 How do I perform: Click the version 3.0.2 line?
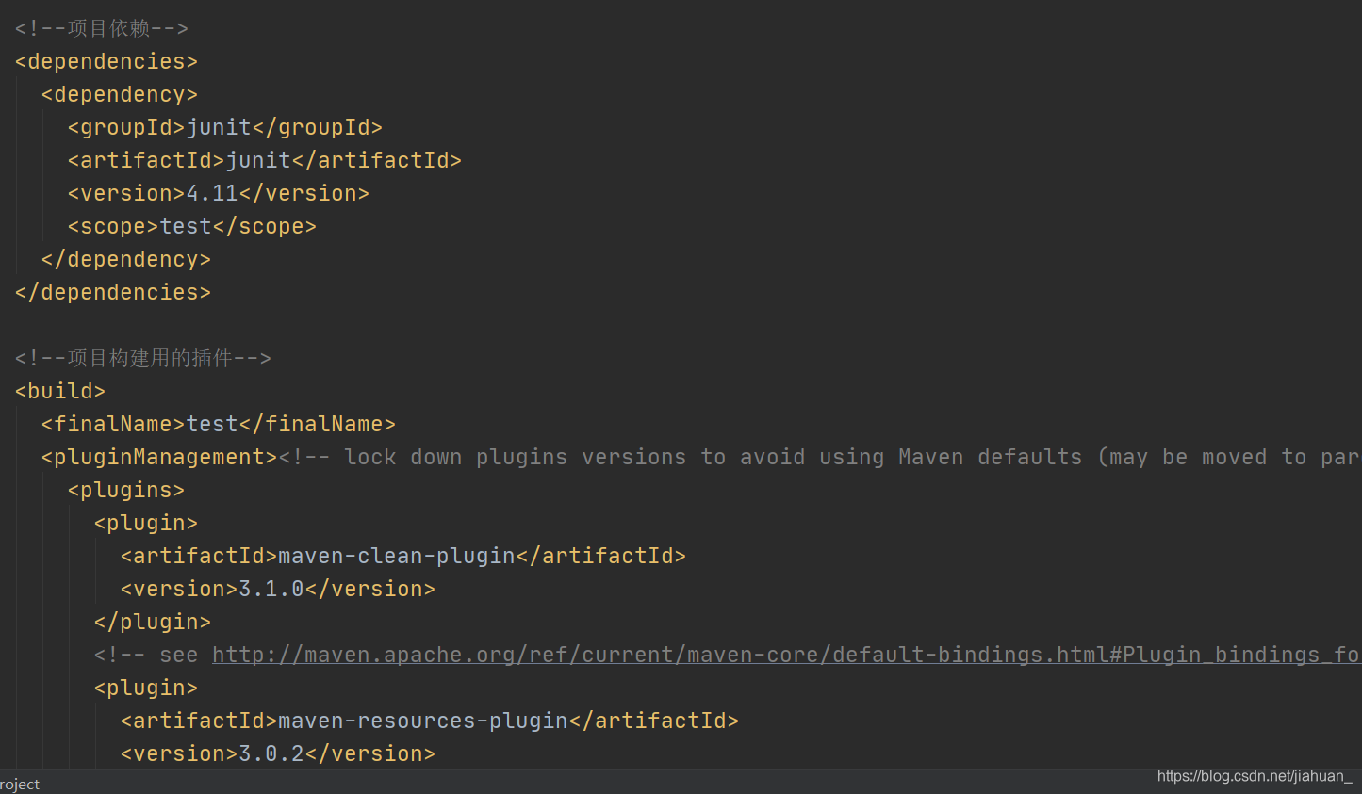(278, 753)
